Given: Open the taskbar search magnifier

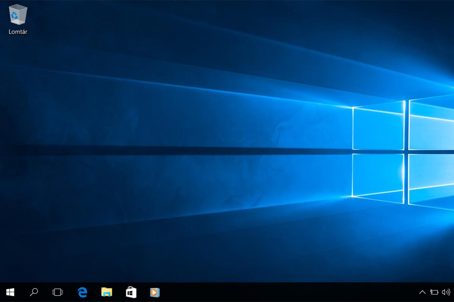Looking at the screenshot, I should pyautogui.click(x=34, y=292).
